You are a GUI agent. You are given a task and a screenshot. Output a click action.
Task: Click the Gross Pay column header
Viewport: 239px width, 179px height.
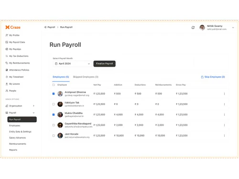[x=181, y=85]
